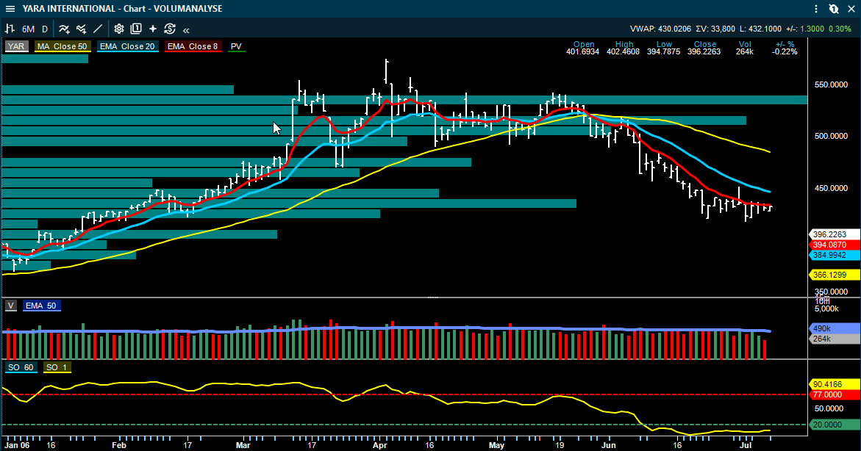
Task: Click the High value 402.4608
Action: [623, 51]
